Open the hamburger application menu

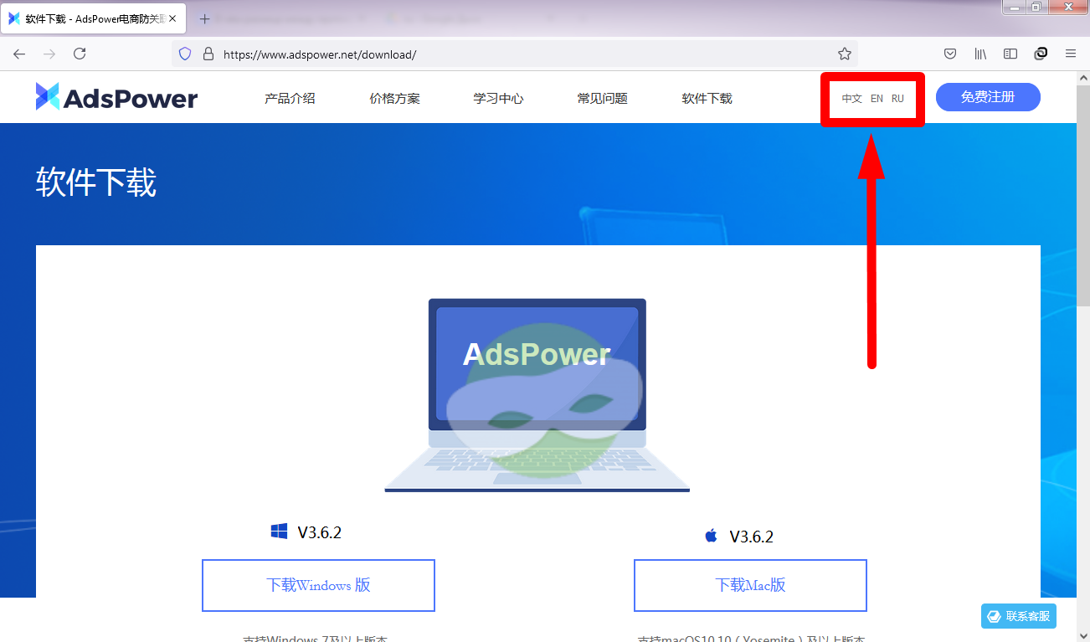(1071, 54)
